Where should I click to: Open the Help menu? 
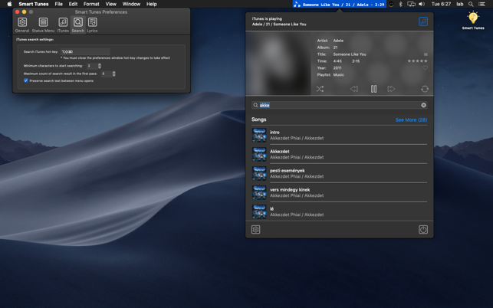151,4
